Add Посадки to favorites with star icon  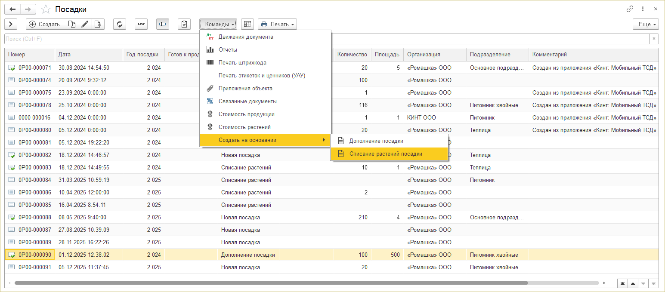tap(46, 9)
